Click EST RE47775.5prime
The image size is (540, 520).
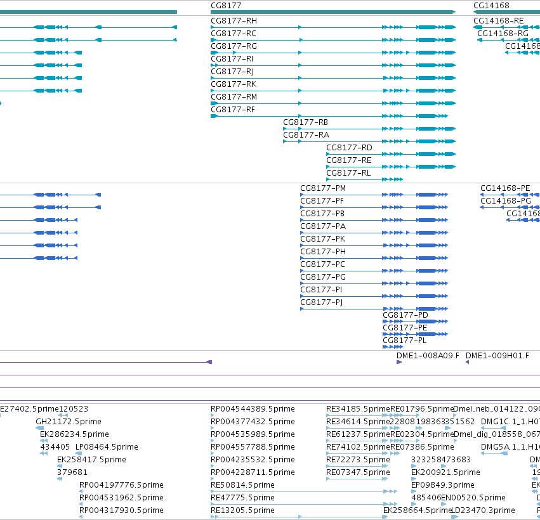243,498
